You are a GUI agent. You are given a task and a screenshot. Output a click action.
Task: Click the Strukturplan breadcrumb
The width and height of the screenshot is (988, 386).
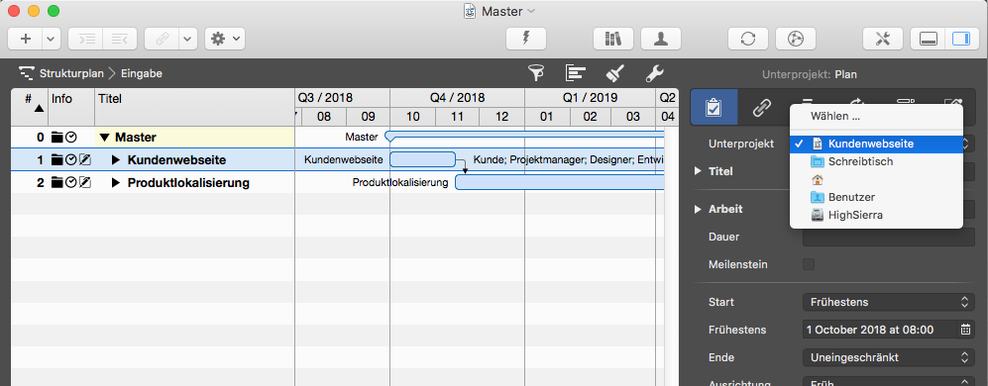[71, 73]
